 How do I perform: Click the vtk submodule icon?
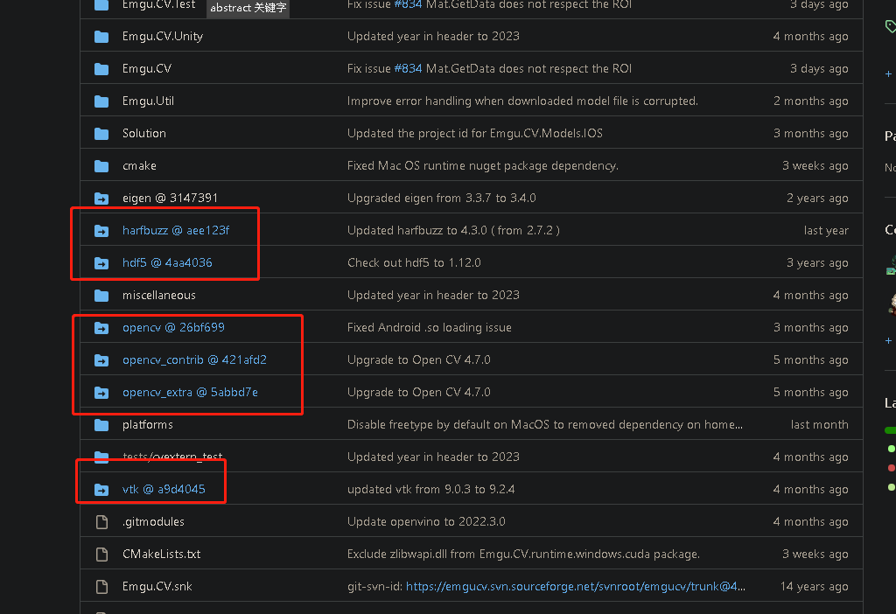click(101, 490)
